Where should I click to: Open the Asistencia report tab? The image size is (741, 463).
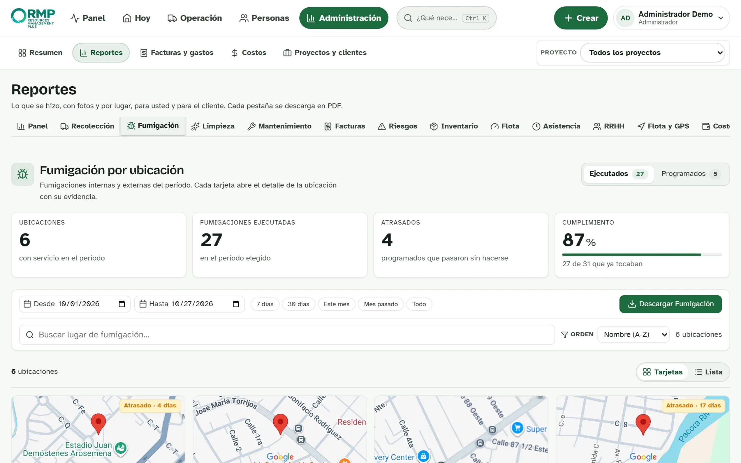click(556, 126)
